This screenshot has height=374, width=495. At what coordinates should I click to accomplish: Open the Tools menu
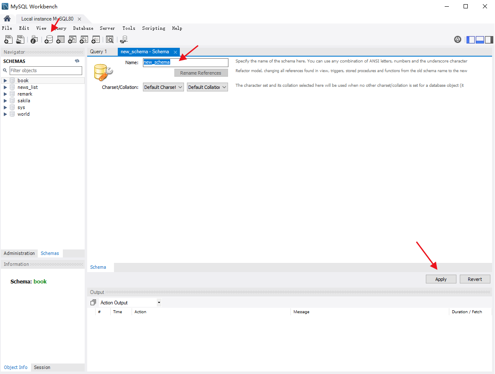tap(129, 28)
